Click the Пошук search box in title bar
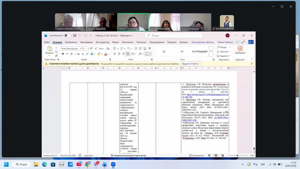Viewport: 300px width, 169px height. coord(174,36)
